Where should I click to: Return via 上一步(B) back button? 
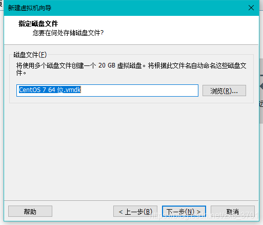tap(135, 211)
